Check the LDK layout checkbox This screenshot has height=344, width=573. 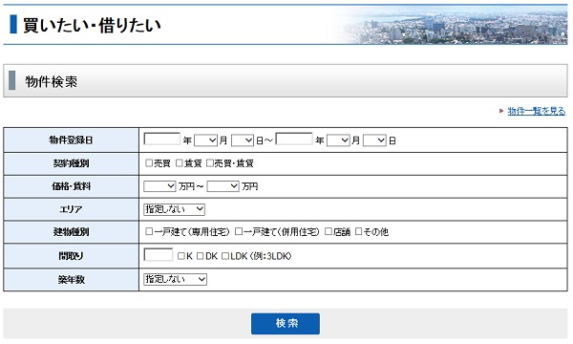coord(225,256)
